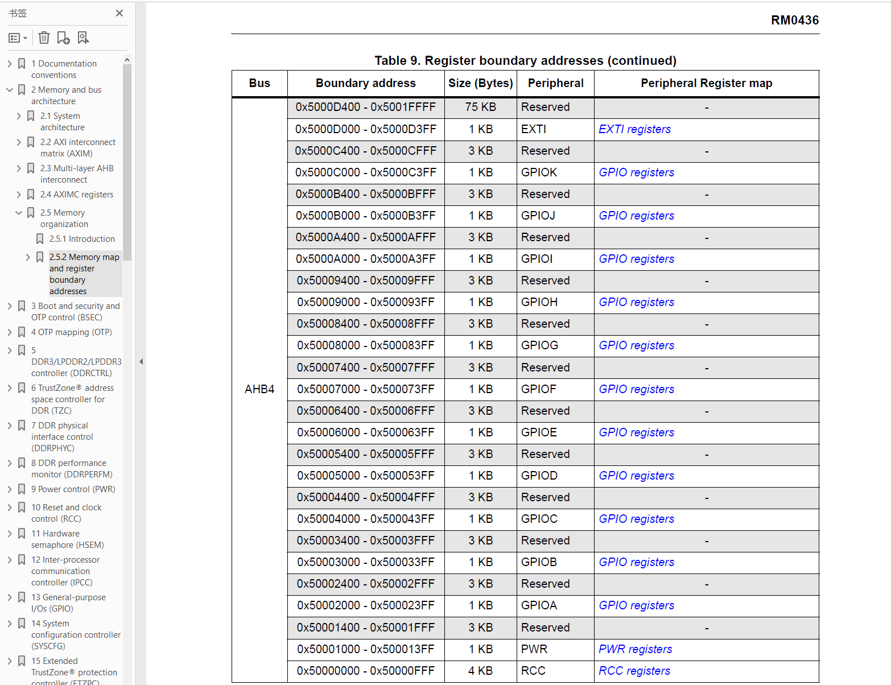The width and height of the screenshot is (891, 685).
Task: Select the AHB4 bus cell
Action: tap(259, 389)
